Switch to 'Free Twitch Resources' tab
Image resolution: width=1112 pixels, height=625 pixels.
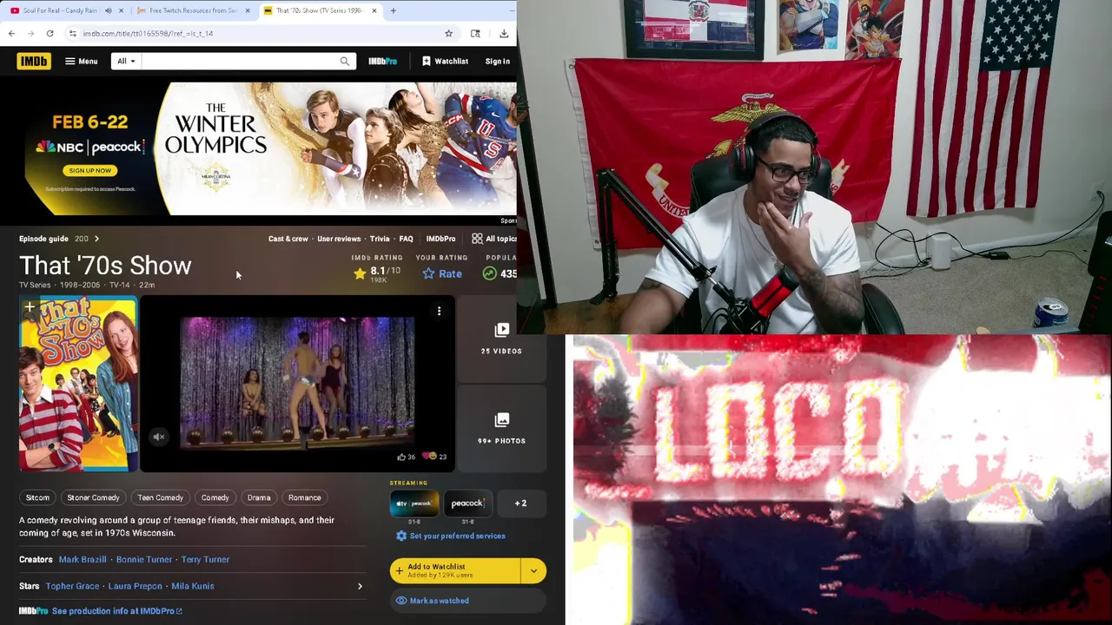[x=193, y=10]
